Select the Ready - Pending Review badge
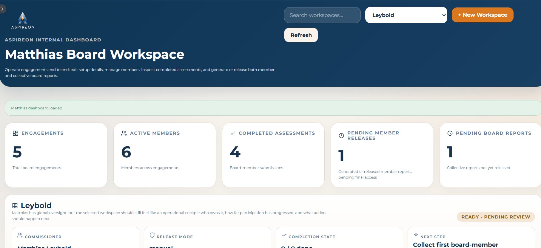Screen dimensions: 541x248 pyautogui.click(x=496, y=217)
